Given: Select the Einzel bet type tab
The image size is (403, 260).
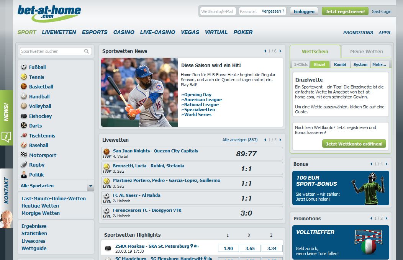Looking at the screenshot, I should click(319, 64).
